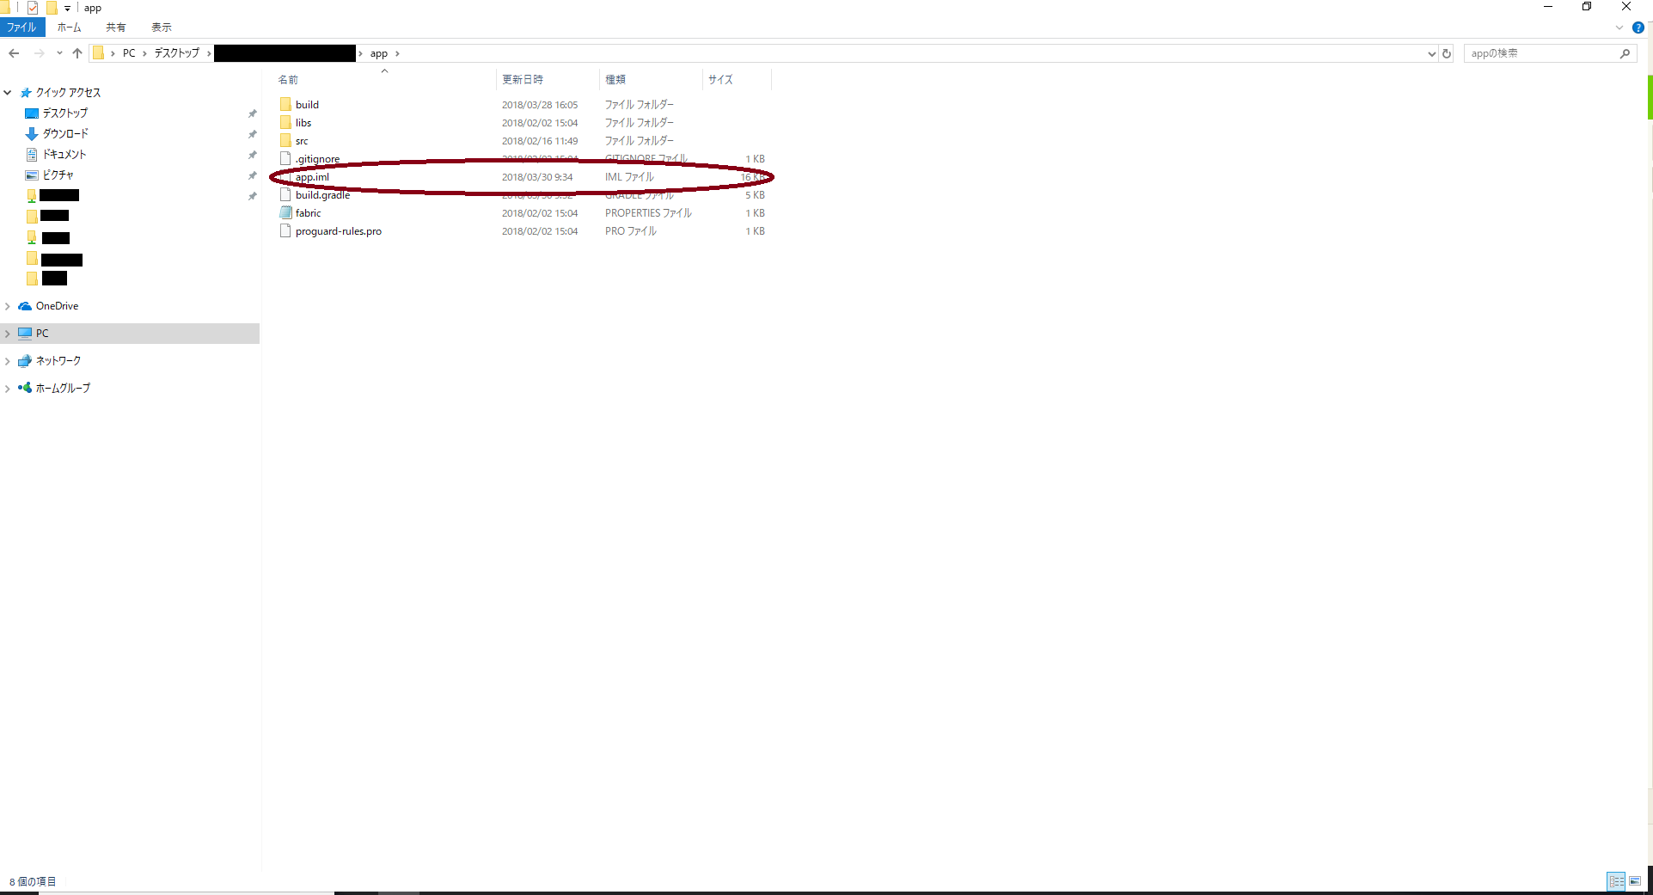Viewport: 1653px width, 895px height.
Task: Go back with the back arrow
Action: pos(14,53)
